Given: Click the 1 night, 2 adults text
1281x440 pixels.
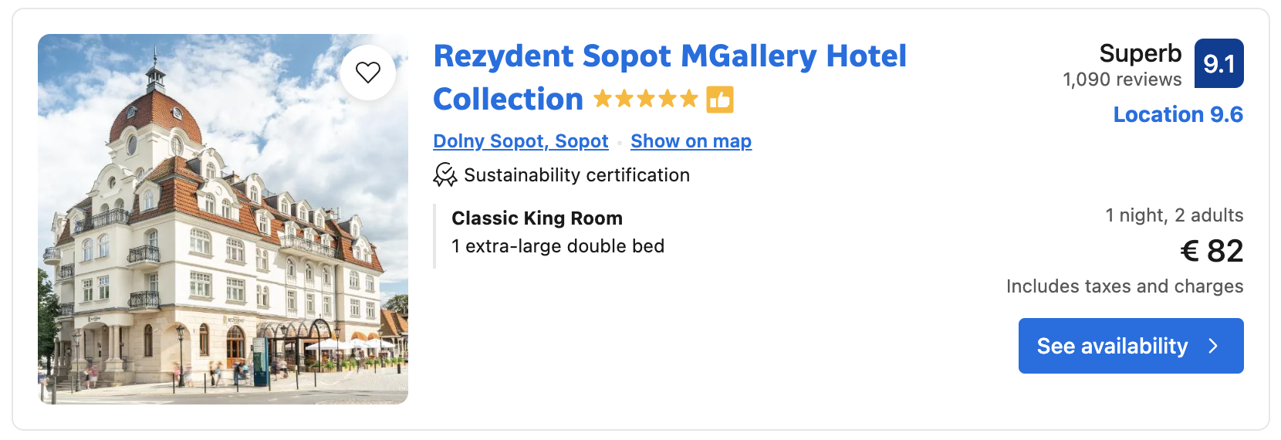Looking at the screenshot, I should click(1174, 215).
